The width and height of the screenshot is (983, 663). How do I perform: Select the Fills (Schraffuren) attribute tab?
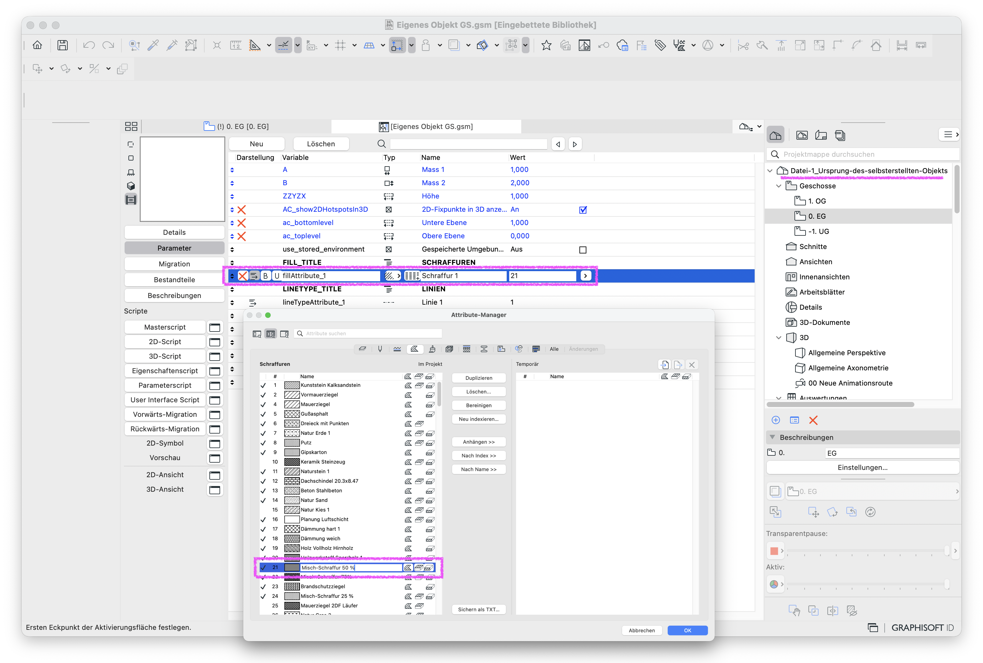415,349
